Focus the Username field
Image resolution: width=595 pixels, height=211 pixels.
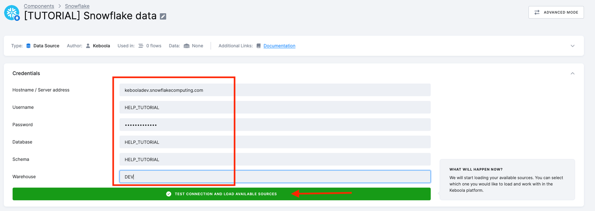tap(275, 107)
